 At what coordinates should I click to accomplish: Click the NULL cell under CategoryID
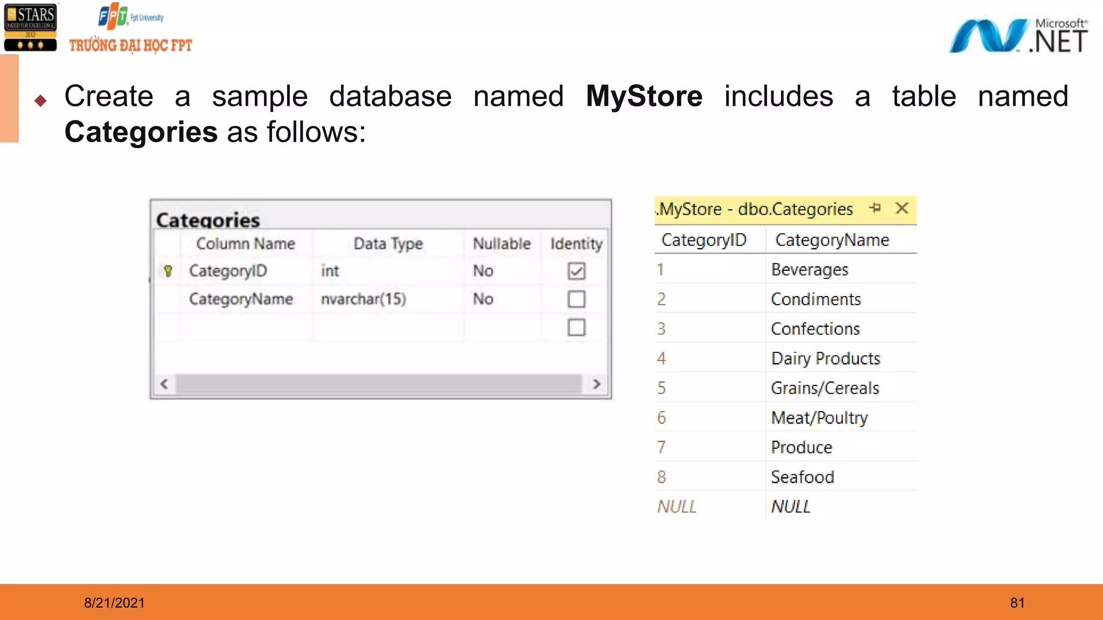(x=710, y=506)
